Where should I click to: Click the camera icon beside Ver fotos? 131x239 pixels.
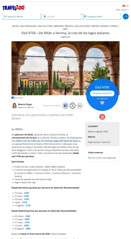click(13, 98)
